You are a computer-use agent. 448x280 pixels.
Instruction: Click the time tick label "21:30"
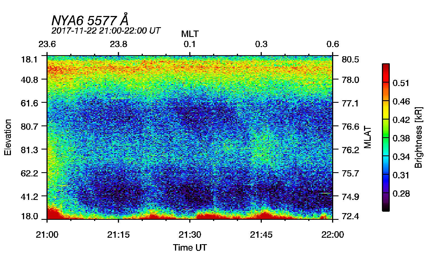(x=190, y=235)
